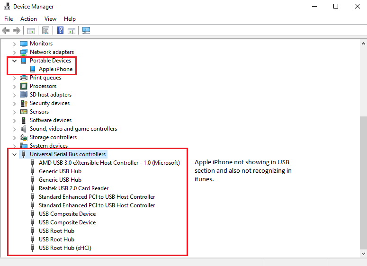Select the Processors label
Viewport: 367px width, 266px height.
coord(43,86)
